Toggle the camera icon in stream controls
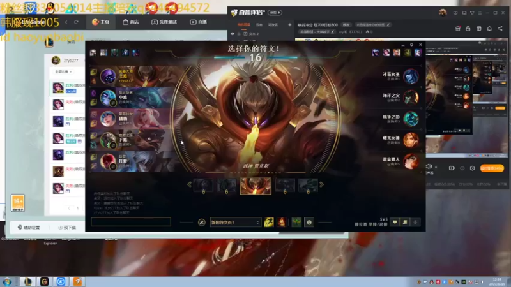 coord(452,168)
